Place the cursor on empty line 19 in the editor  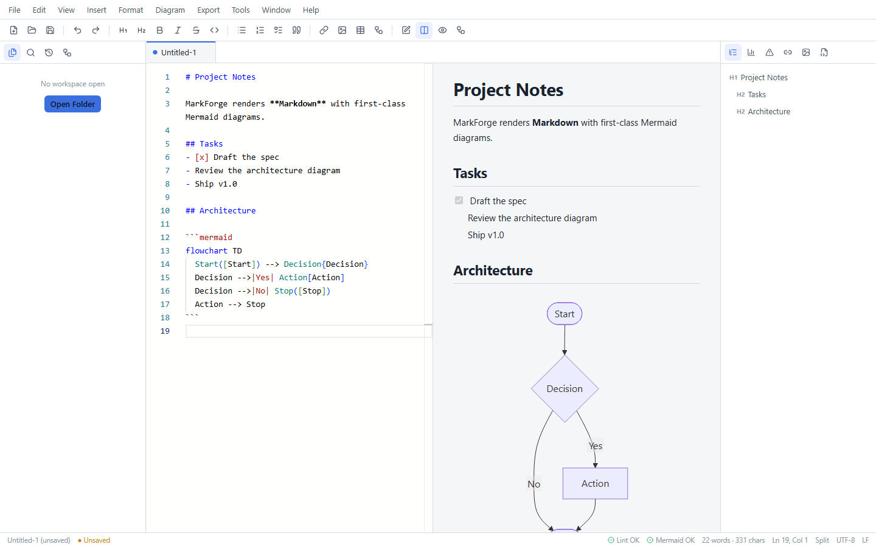(x=308, y=331)
